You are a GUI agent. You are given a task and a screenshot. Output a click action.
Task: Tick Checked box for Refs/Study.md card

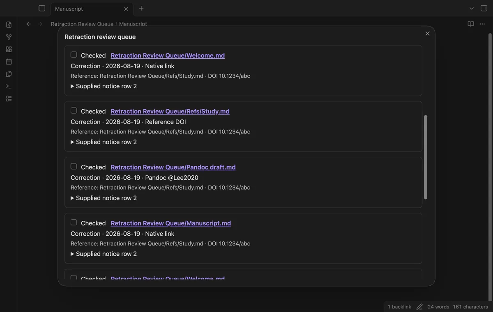74,110
